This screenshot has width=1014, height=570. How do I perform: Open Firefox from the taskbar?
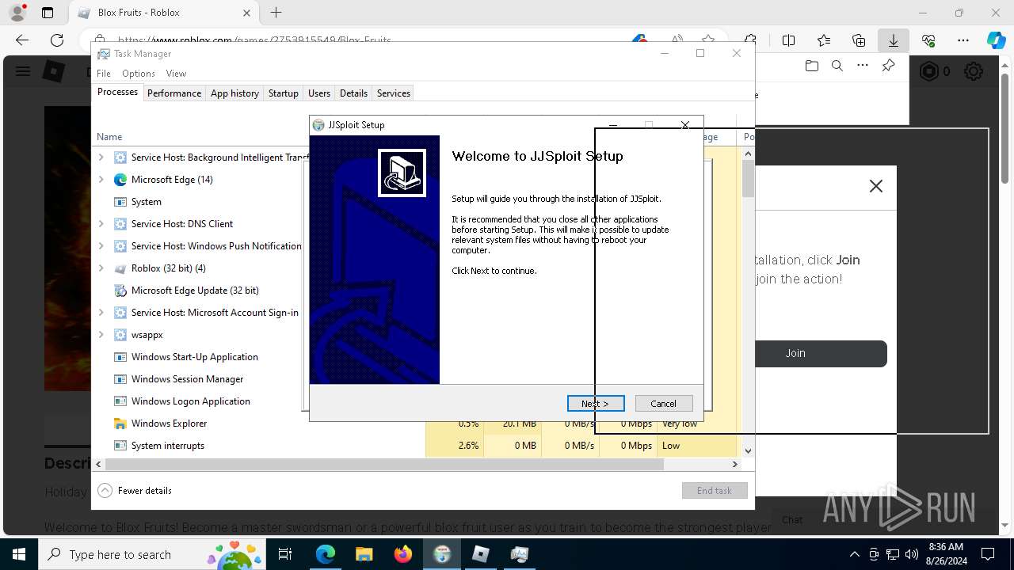click(403, 554)
